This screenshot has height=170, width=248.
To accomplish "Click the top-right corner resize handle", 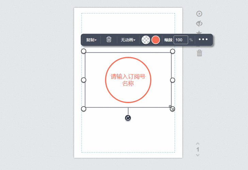I will tap(173, 51).
